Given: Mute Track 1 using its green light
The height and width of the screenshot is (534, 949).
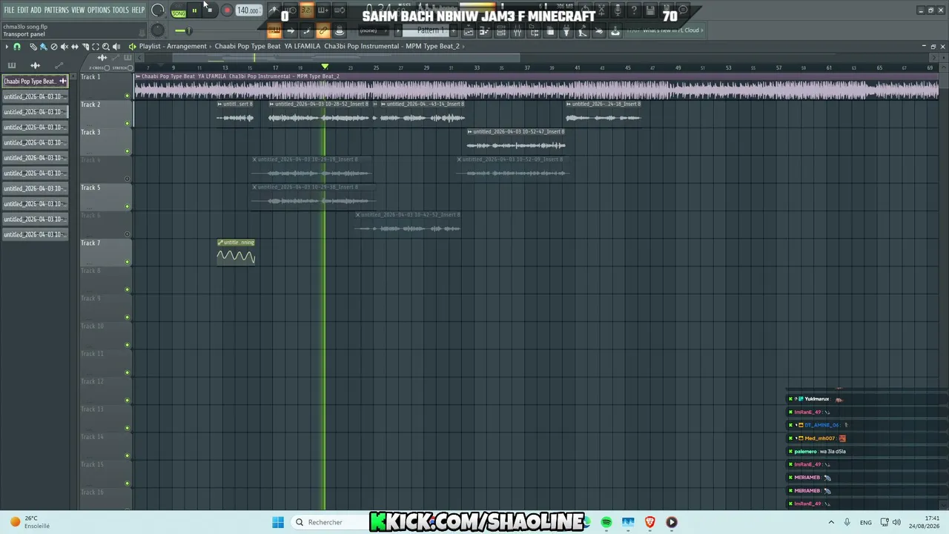Looking at the screenshot, I should (128, 96).
